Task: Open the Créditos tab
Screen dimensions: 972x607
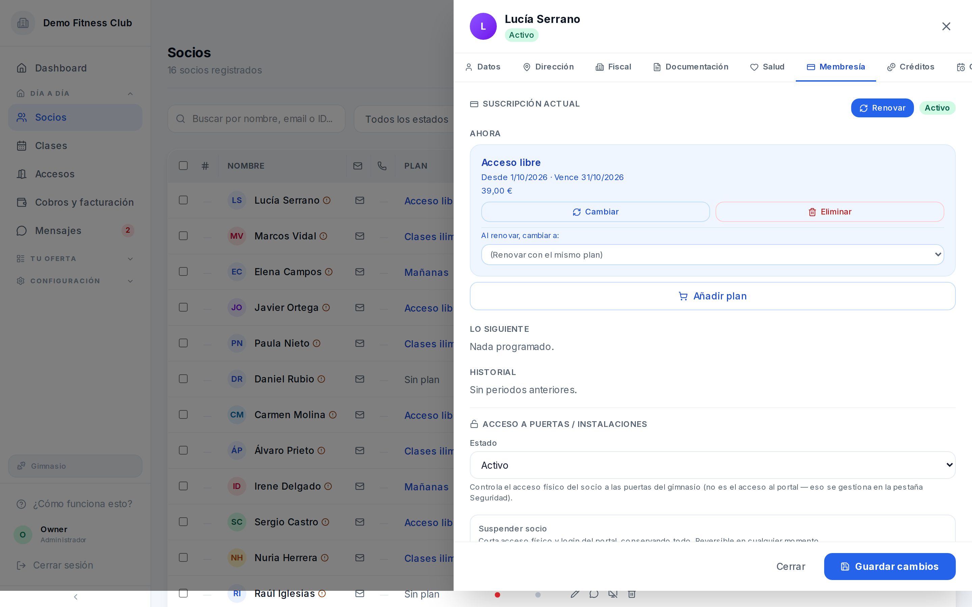Action: [911, 67]
